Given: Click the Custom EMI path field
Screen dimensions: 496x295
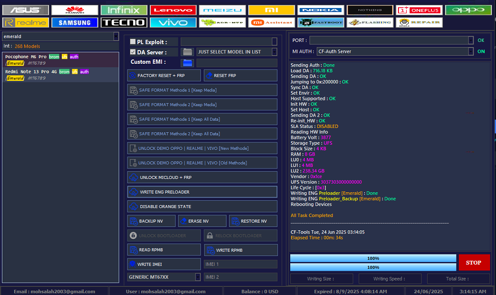Looking at the screenshot, I should tap(237, 63).
